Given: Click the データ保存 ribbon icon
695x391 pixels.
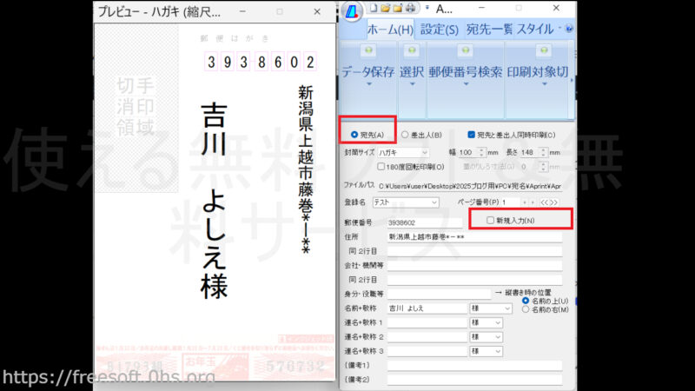Looking at the screenshot, I should point(367,51).
